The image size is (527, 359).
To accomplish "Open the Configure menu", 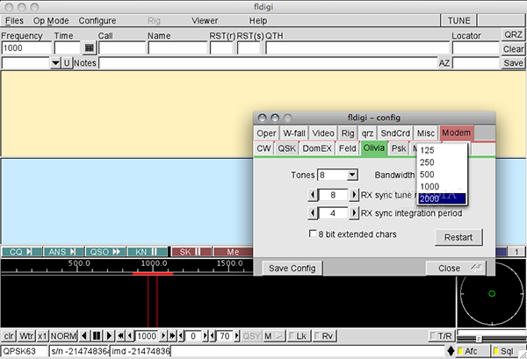I will [x=97, y=21].
